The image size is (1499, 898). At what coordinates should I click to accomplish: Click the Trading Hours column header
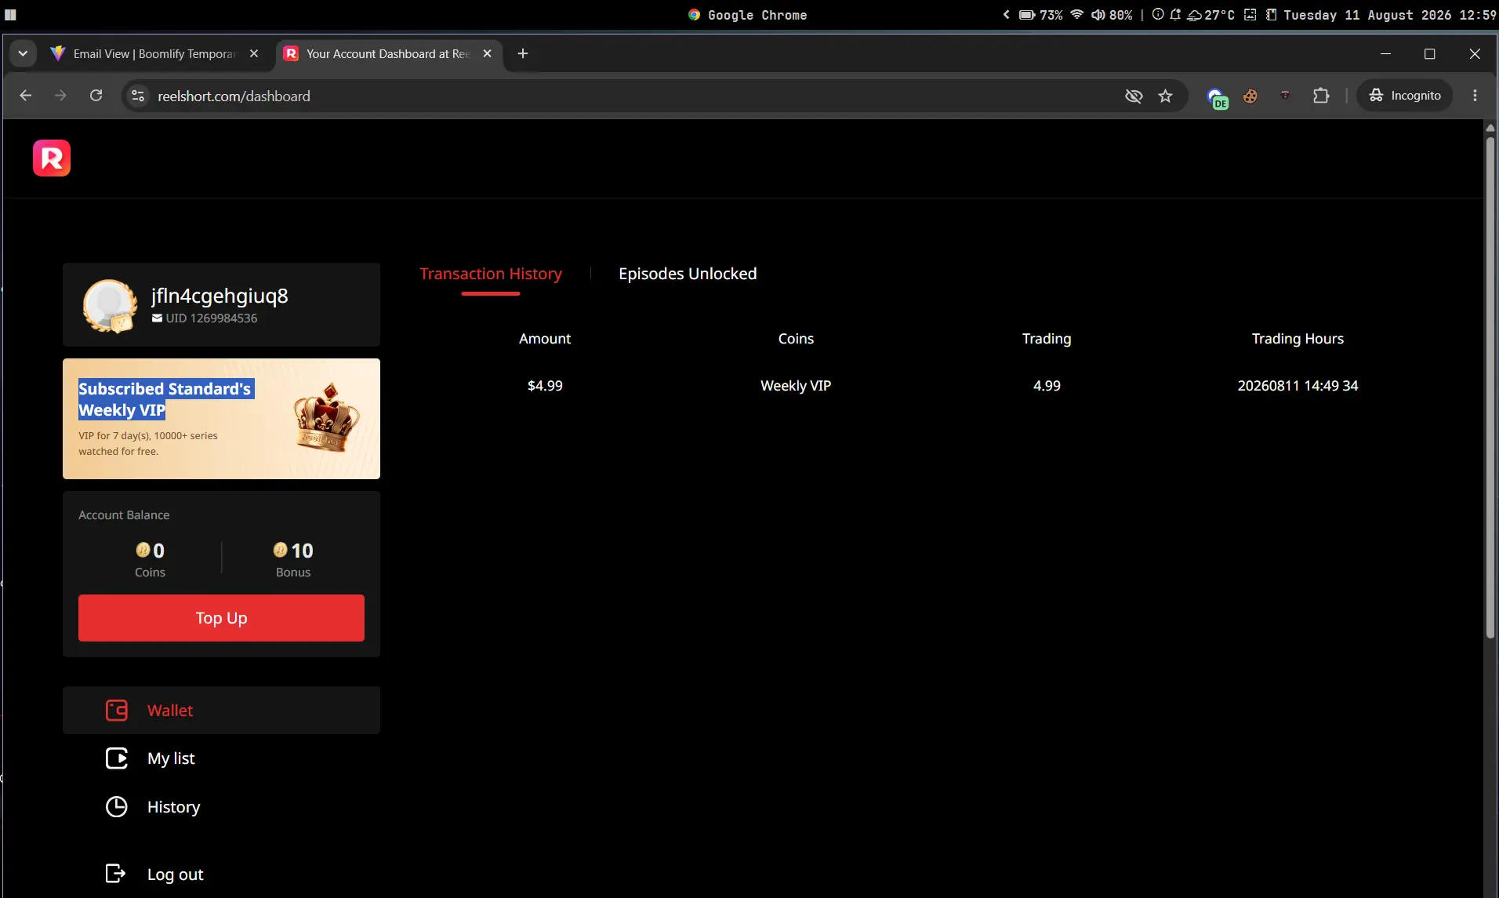pyautogui.click(x=1298, y=339)
